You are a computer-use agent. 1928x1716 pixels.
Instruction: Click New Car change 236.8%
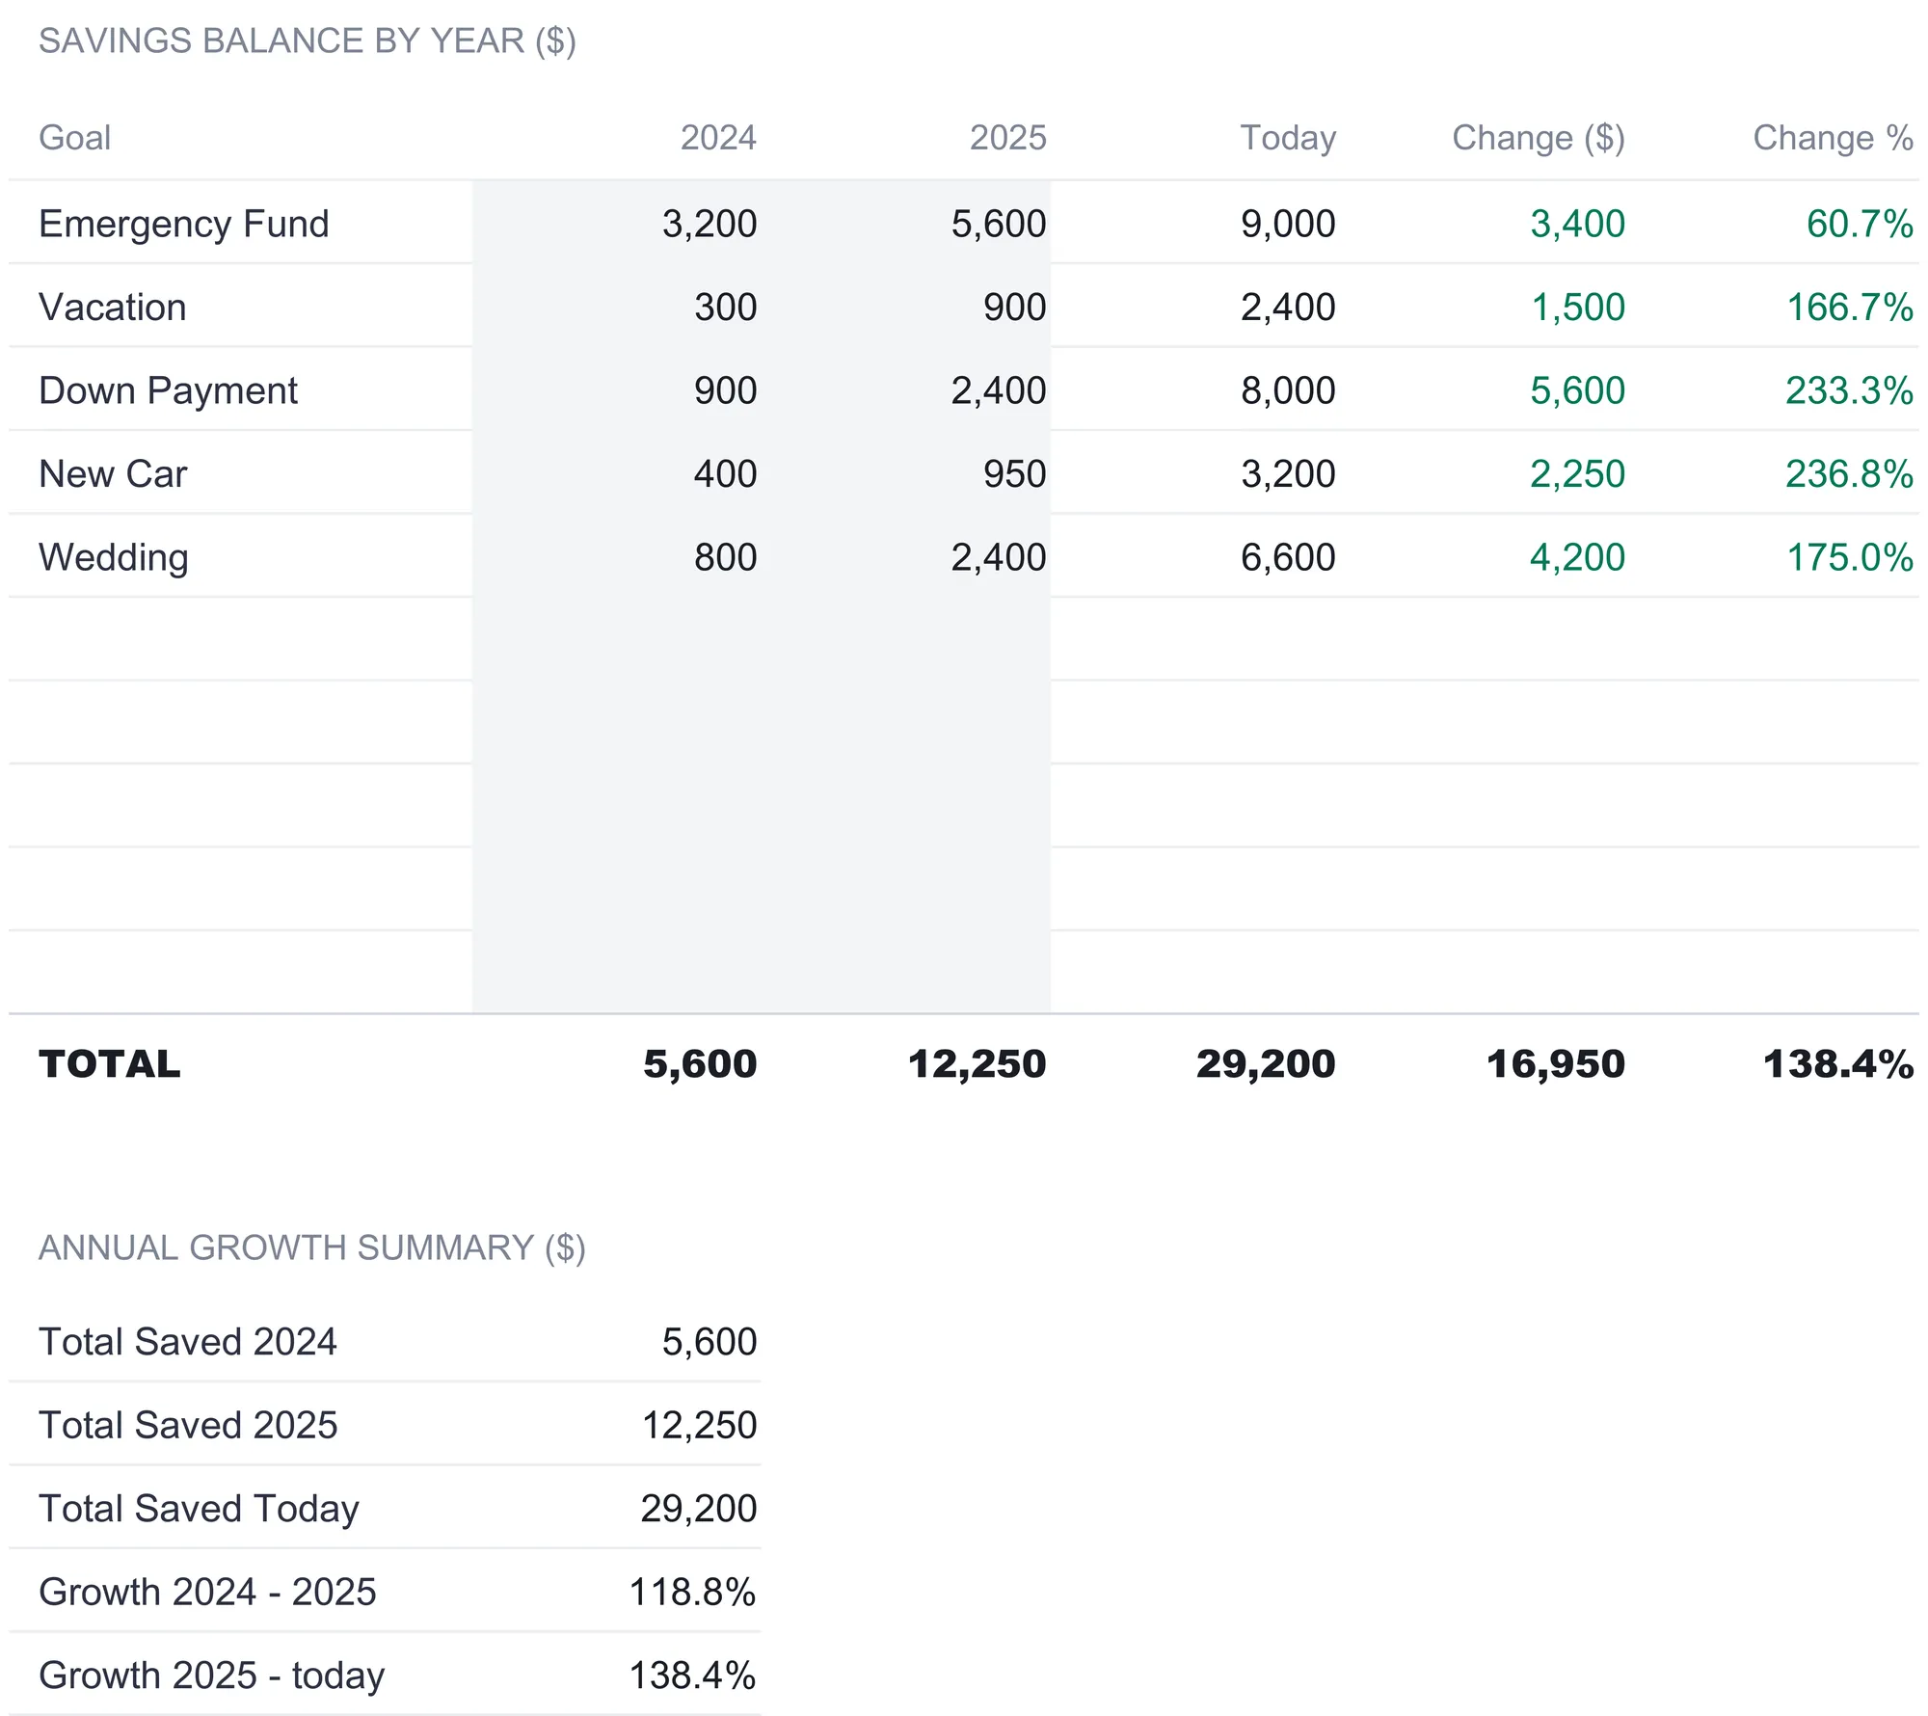1849,474
